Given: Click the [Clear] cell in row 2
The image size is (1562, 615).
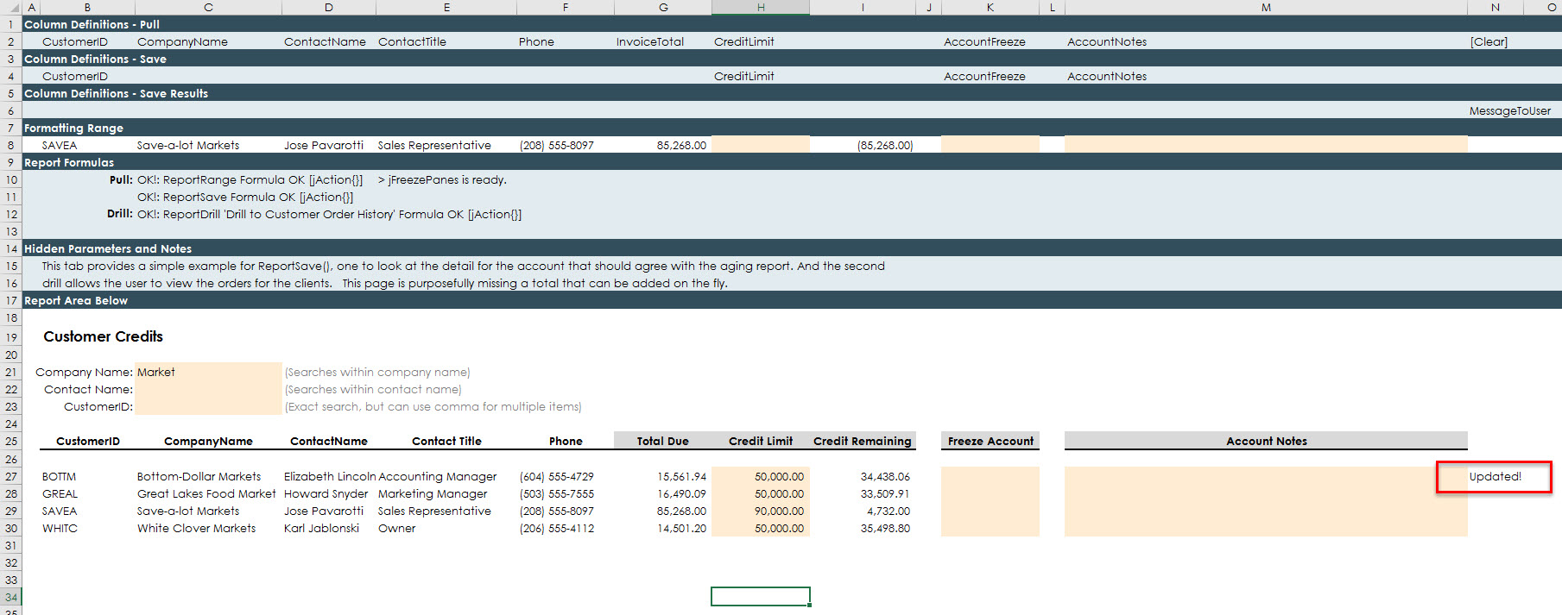Looking at the screenshot, I should [x=1489, y=41].
